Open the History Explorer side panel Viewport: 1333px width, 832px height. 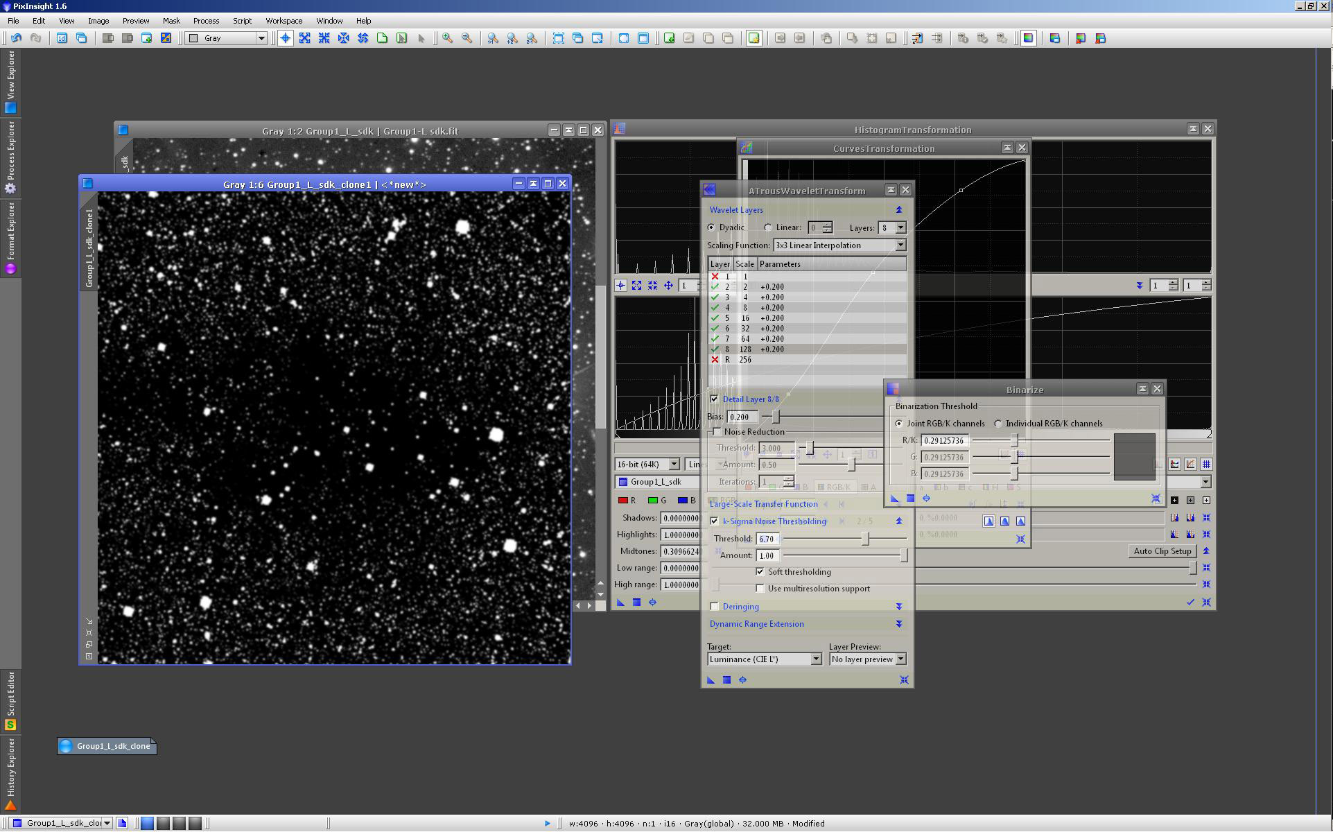coord(10,774)
